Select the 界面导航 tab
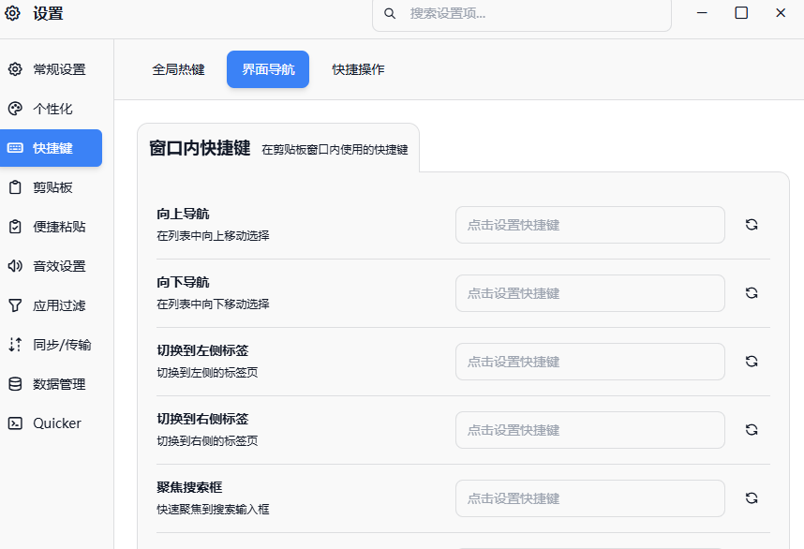804x549 pixels. point(268,69)
